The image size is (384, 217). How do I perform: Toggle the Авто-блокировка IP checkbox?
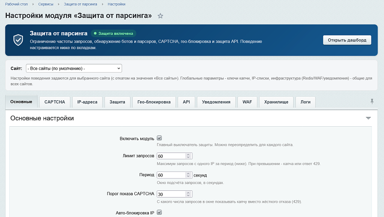click(x=159, y=212)
